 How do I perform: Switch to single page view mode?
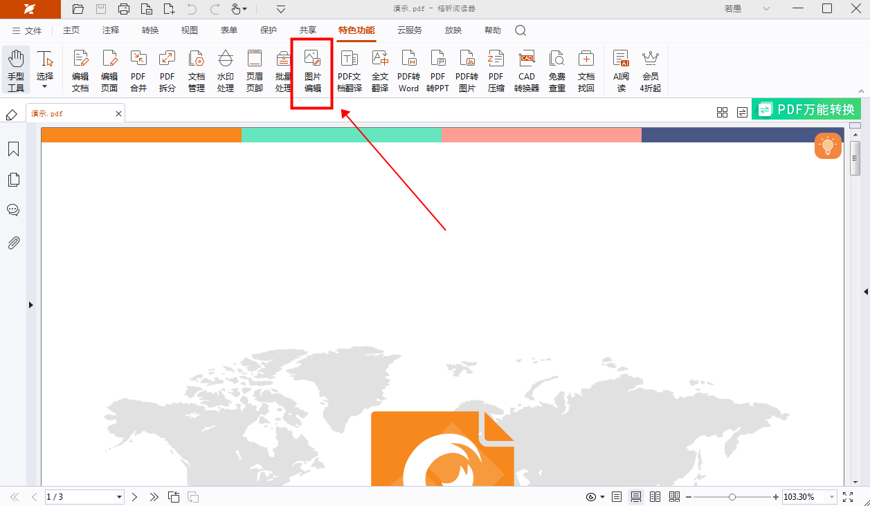pos(617,497)
